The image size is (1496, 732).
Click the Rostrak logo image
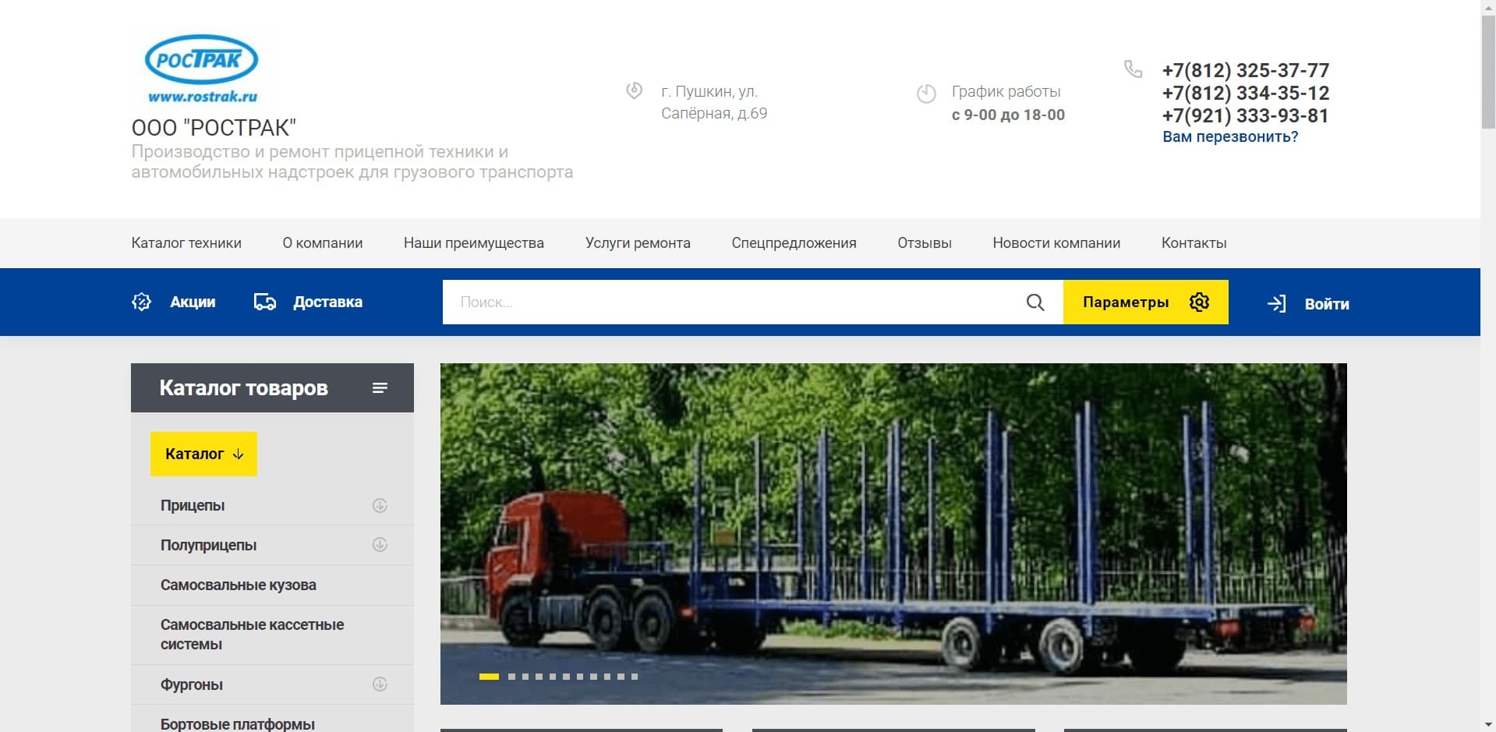[201, 69]
